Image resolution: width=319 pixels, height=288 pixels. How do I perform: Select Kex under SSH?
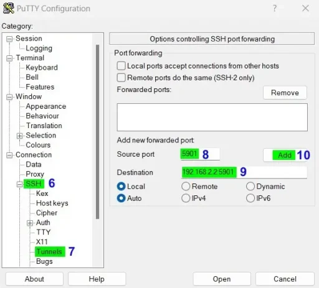point(42,193)
